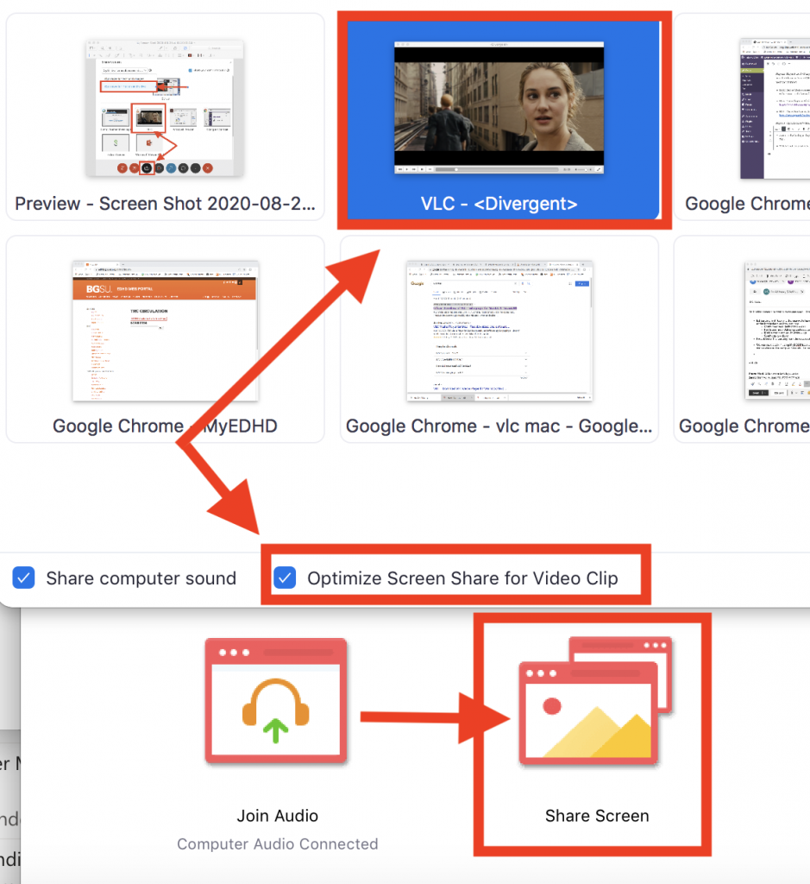Pick the Google Chrome vlc mac window

499,339
